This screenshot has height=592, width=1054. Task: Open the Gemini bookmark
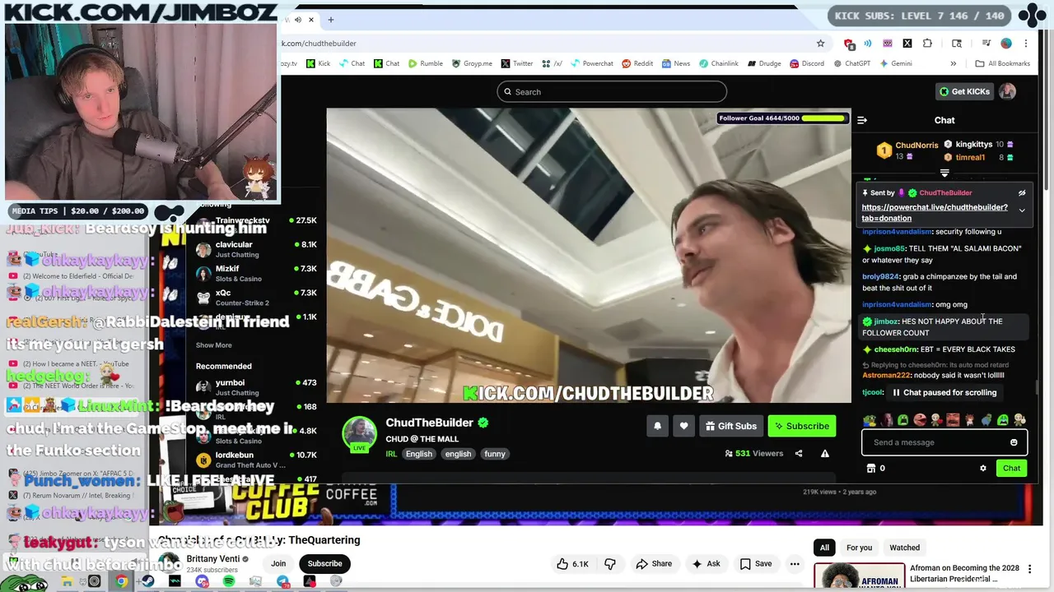coord(896,63)
